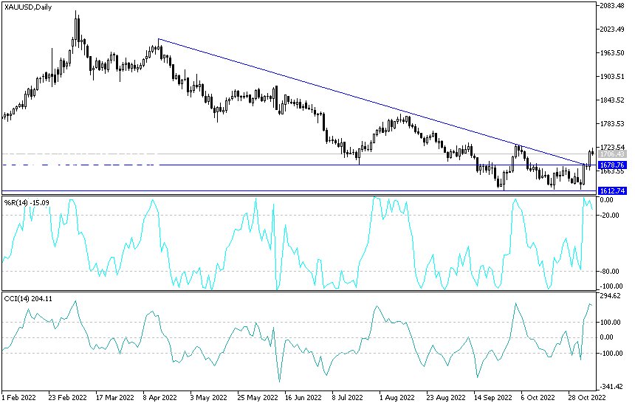Select the 1678.76 price level tag

[x=613, y=165]
